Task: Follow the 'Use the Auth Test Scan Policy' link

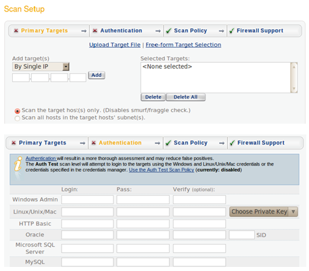Action: coord(162,170)
